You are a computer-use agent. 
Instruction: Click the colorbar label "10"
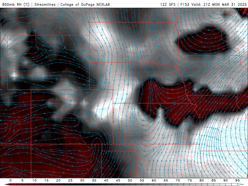click(34, 180)
